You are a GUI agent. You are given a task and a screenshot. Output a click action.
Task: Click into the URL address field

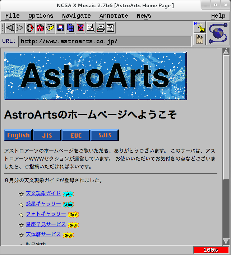105,41
